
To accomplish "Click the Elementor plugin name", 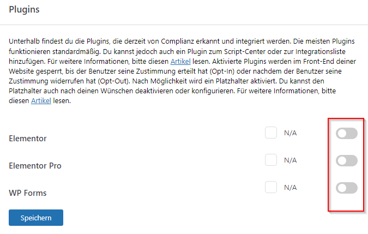I will 28,139.
